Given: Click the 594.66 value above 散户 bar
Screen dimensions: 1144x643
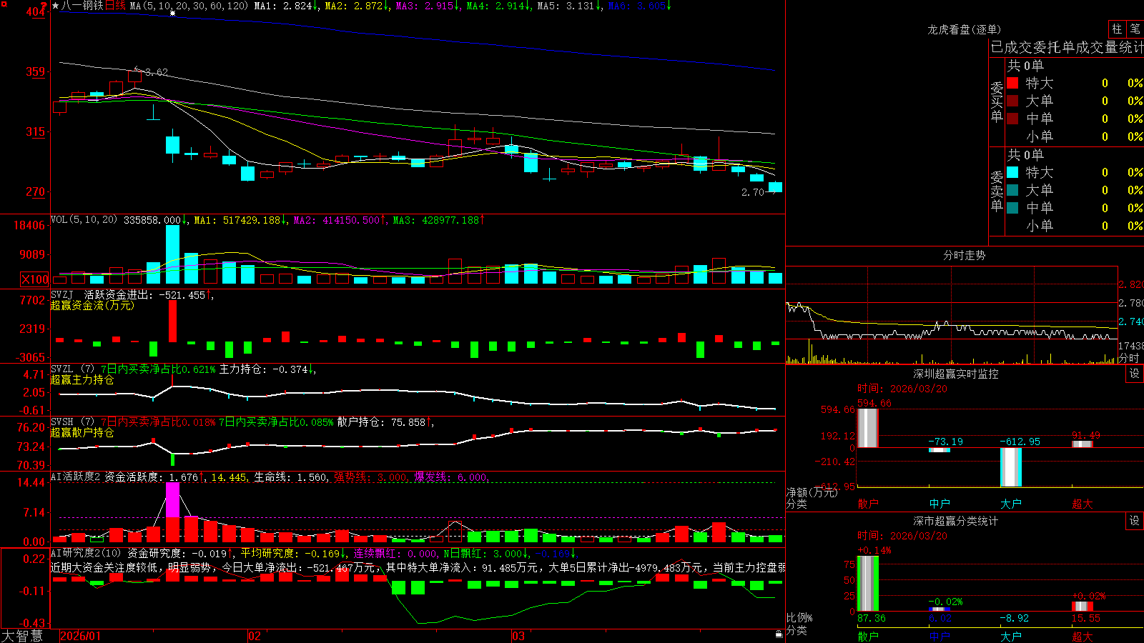Looking at the screenshot, I should [874, 403].
